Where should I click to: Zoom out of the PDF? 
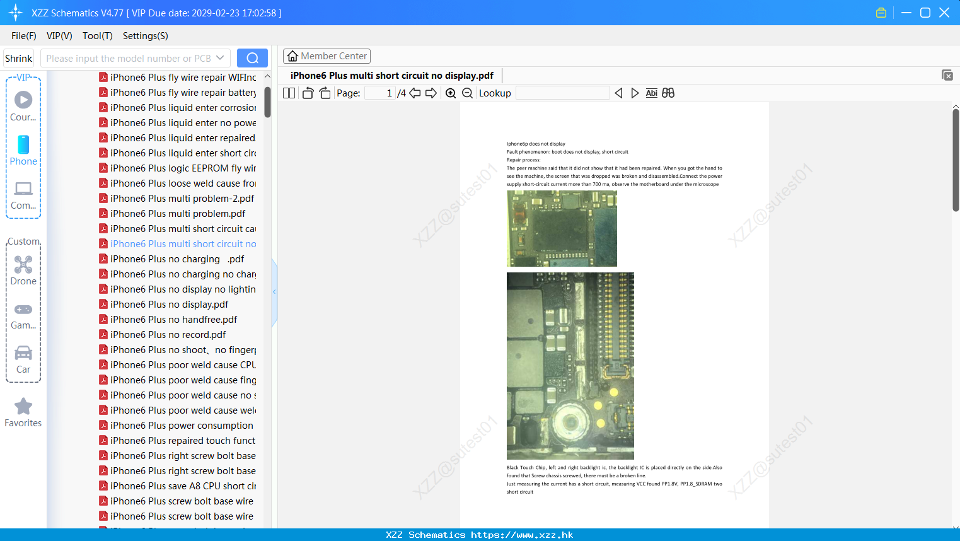point(467,93)
